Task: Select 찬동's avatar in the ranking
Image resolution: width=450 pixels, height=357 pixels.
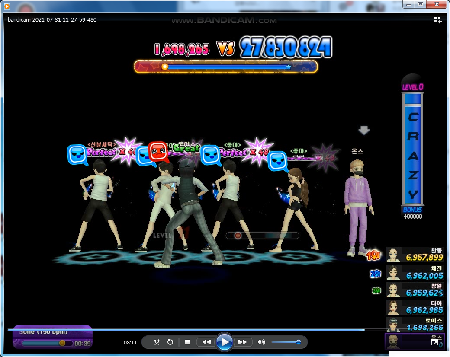Action: (393, 254)
